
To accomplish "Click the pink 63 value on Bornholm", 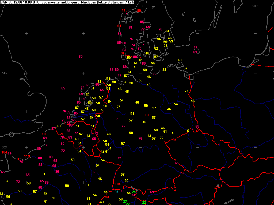I will 195,52.
